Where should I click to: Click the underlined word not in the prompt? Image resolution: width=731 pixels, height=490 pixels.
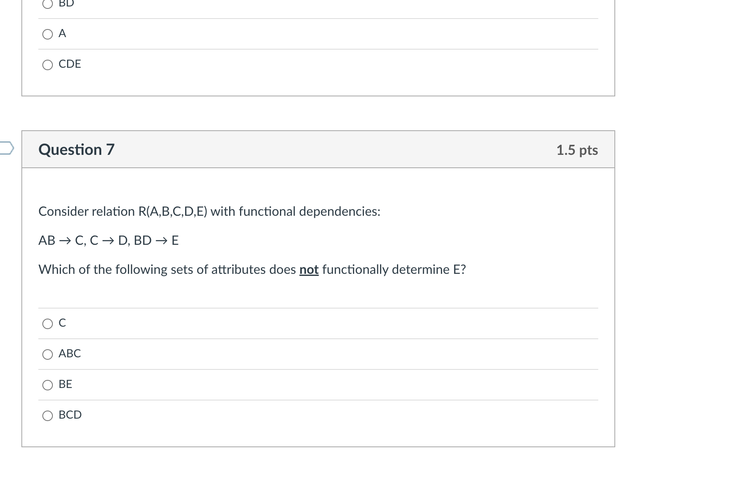click(x=309, y=269)
